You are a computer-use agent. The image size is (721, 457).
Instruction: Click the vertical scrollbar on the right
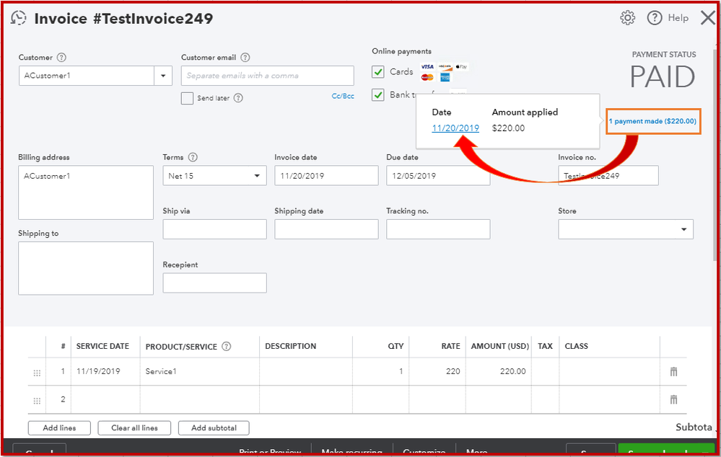(x=717, y=156)
